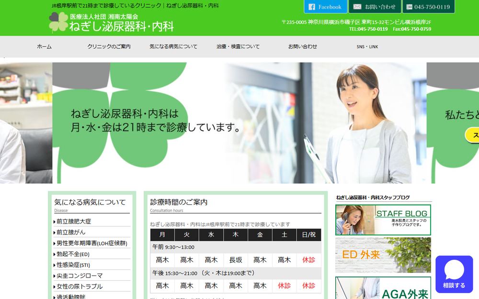This screenshot has height=299, width=479.
Task: Open 治療・検査について menu item
Action: (x=238, y=47)
